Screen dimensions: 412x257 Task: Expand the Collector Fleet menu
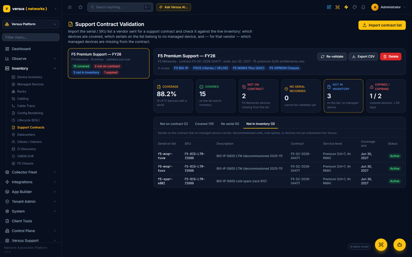pyautogui.click(x=31, y=172)
